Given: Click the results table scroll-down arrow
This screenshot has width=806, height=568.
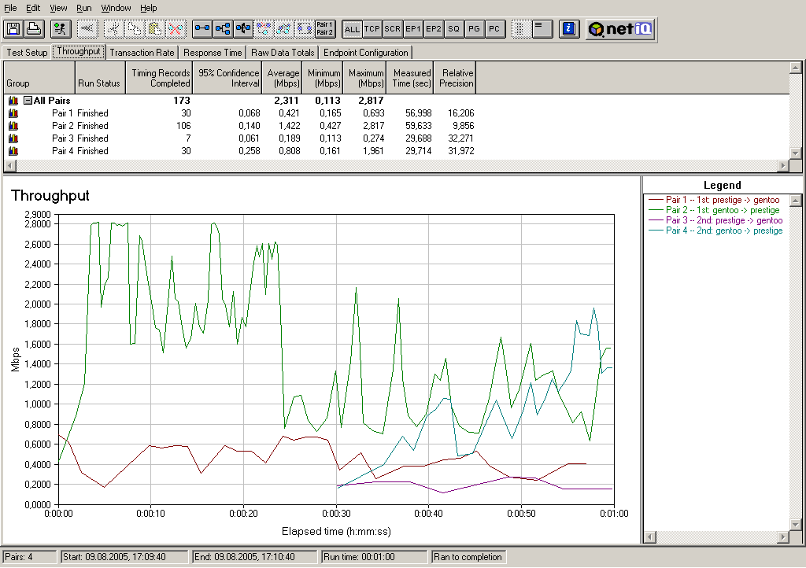Looking at the screenshot, I should pyautogui.click(x=795, y=153).
